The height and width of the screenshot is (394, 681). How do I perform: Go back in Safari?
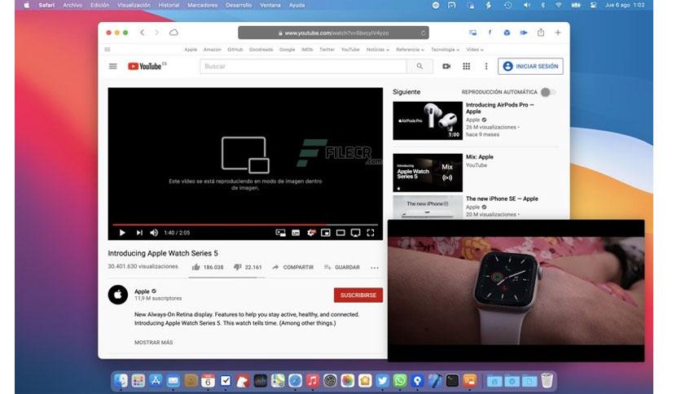coord(142,33)
